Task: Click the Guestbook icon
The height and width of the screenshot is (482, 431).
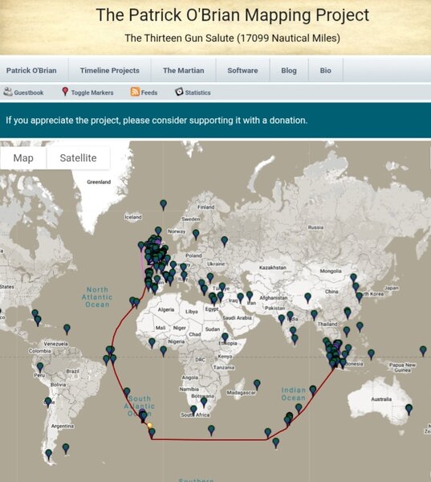Action: coord(8,92)
